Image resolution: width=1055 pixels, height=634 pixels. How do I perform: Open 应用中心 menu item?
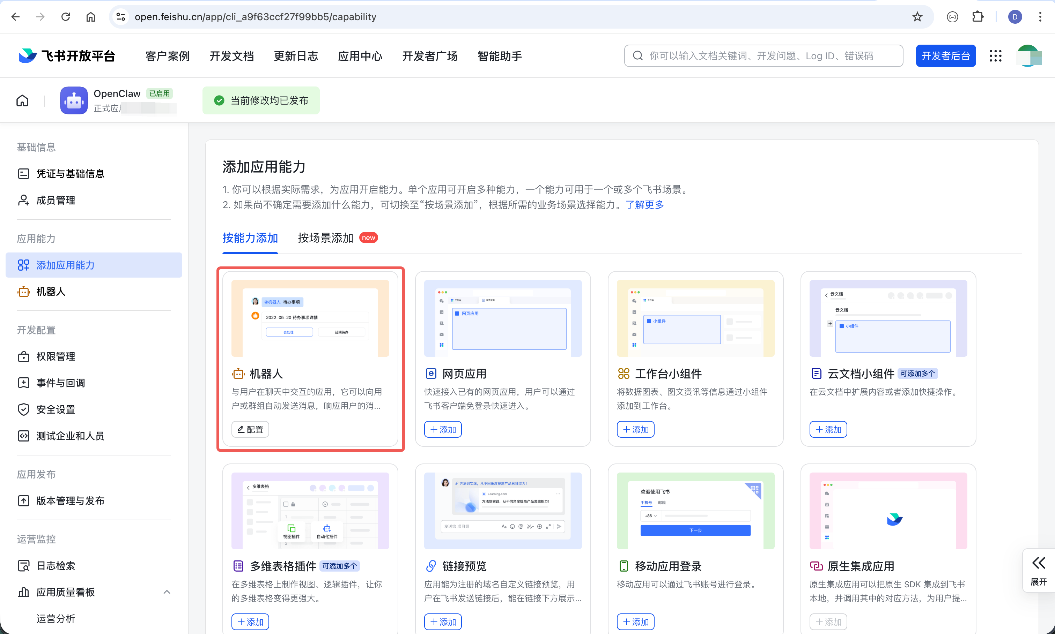click(360, 56)
